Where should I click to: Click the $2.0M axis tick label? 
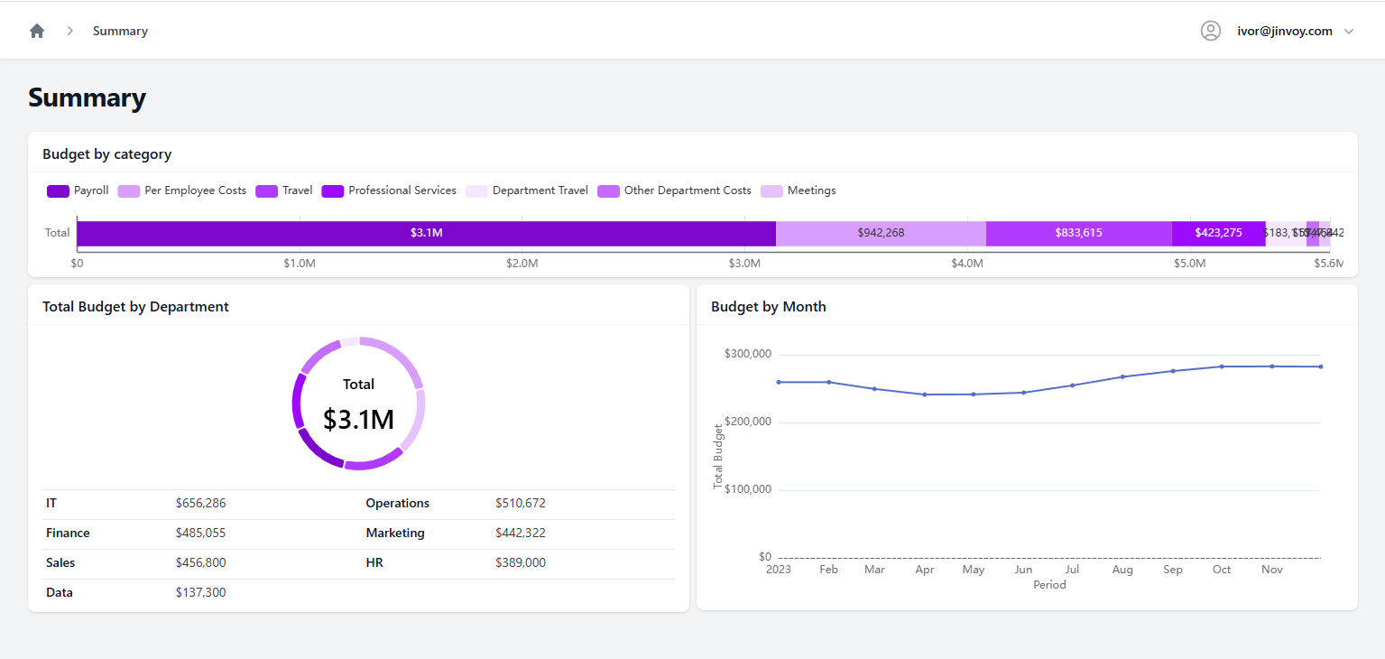coord(522,264)
